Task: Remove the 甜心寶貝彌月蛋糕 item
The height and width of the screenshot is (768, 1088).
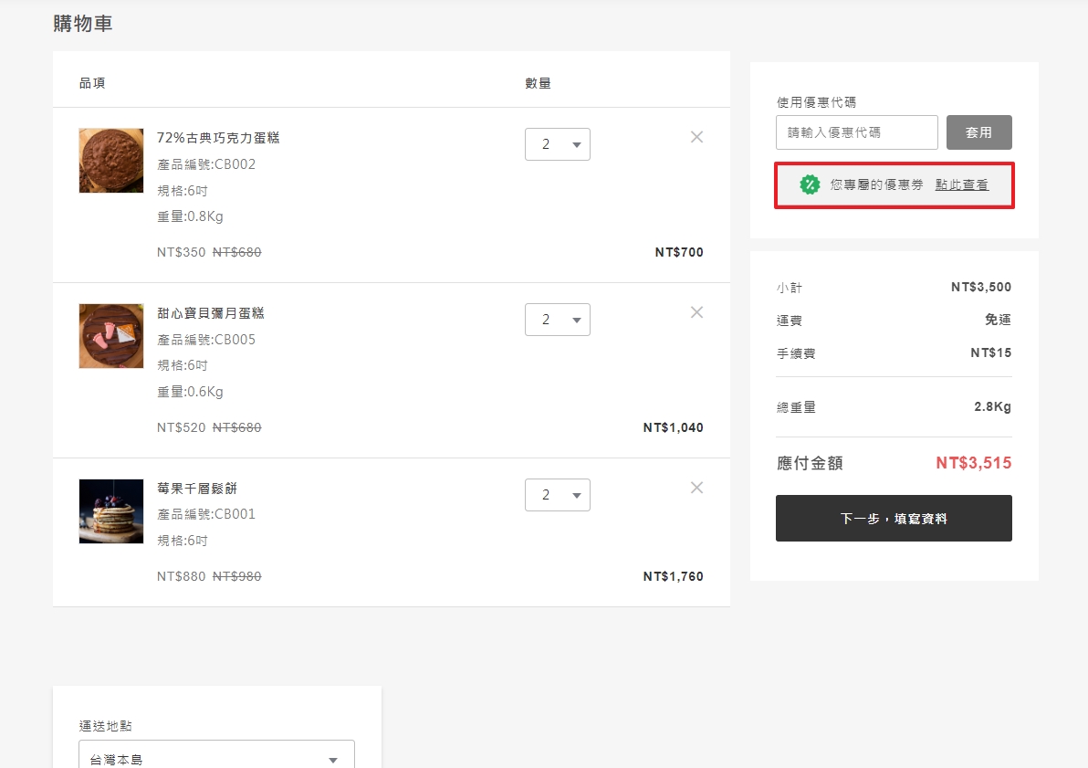Action: [x=696, y=312]
